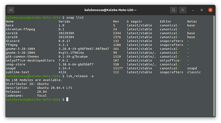Click revision '2344' of core18
221x123 pixels.
click(x=117, y=33)
